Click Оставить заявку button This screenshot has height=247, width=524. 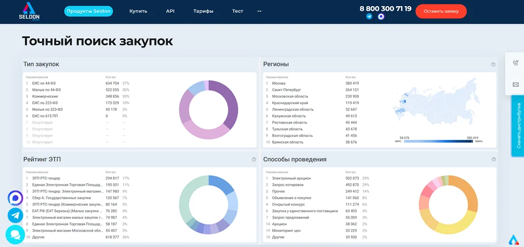441,11
